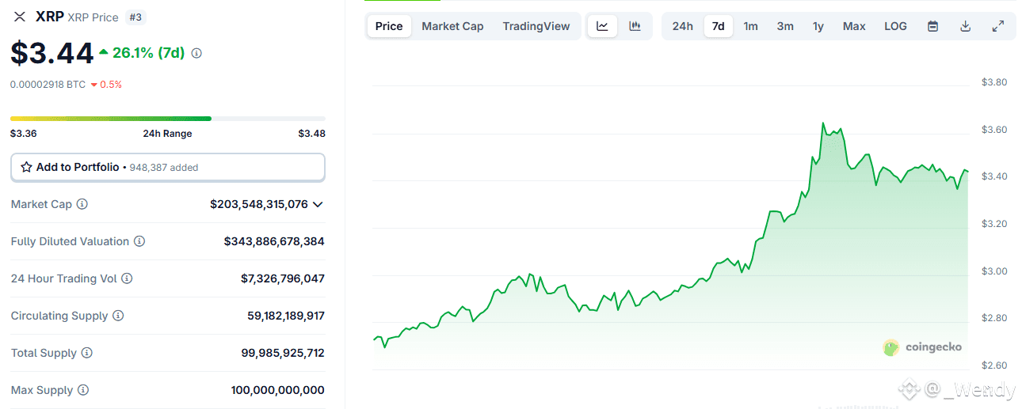Click the 26.1% (7d) change text

coord(148,53)
